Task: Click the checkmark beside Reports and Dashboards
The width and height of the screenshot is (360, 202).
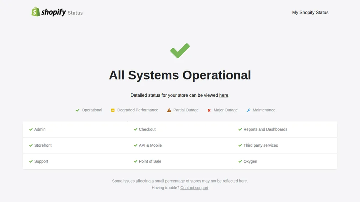Action: 240,129
